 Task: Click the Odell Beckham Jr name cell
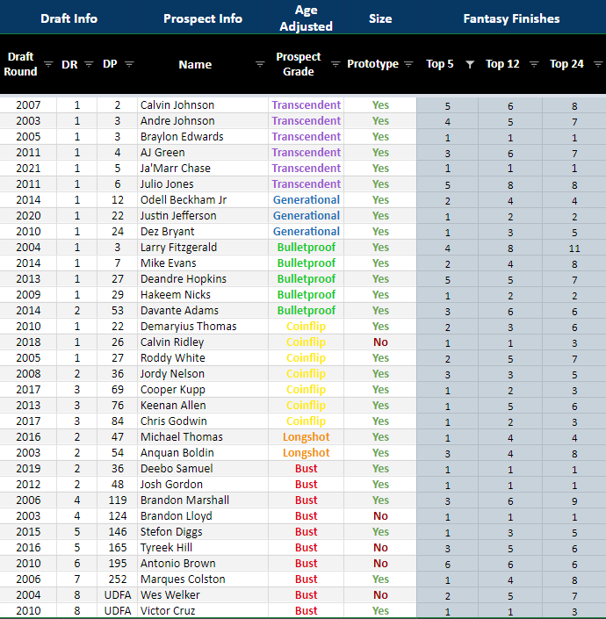(x=203, y=200)
